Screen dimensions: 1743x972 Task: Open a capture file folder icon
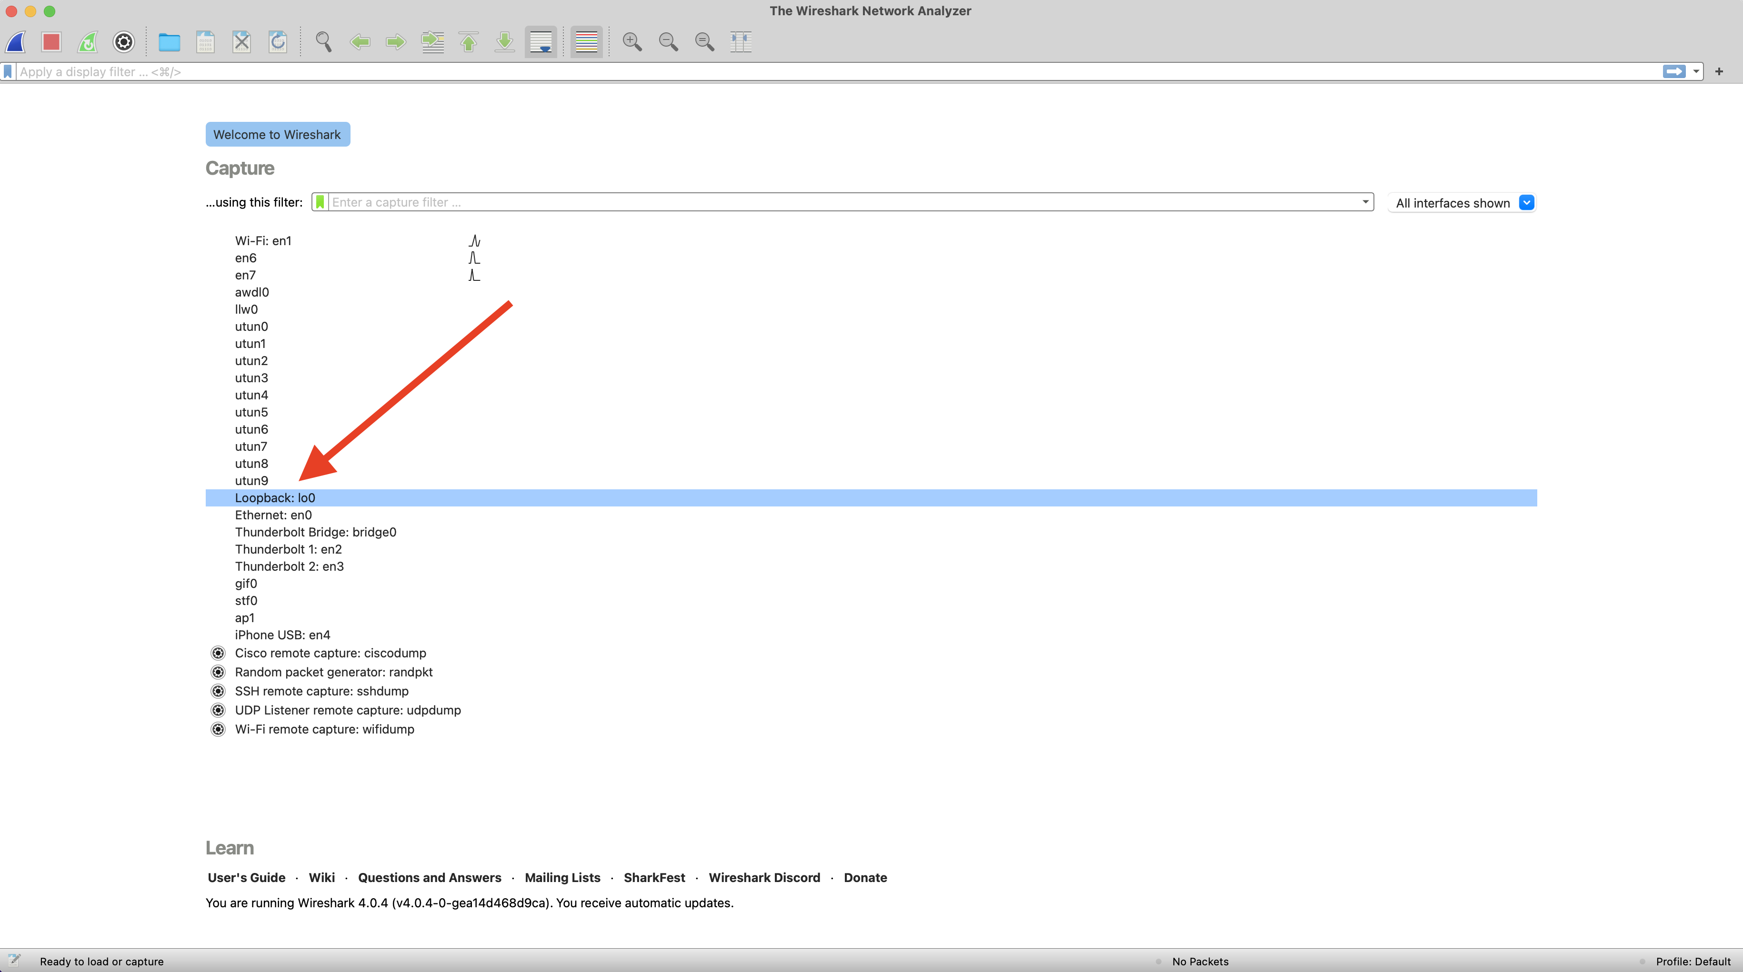pos(169,42)
